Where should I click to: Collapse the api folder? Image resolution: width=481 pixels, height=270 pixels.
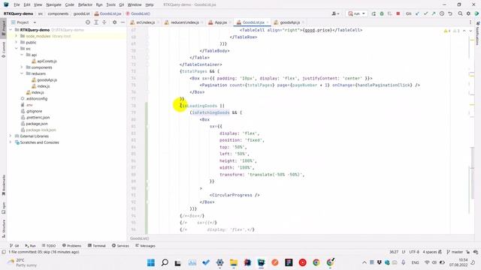pos(22,55)
